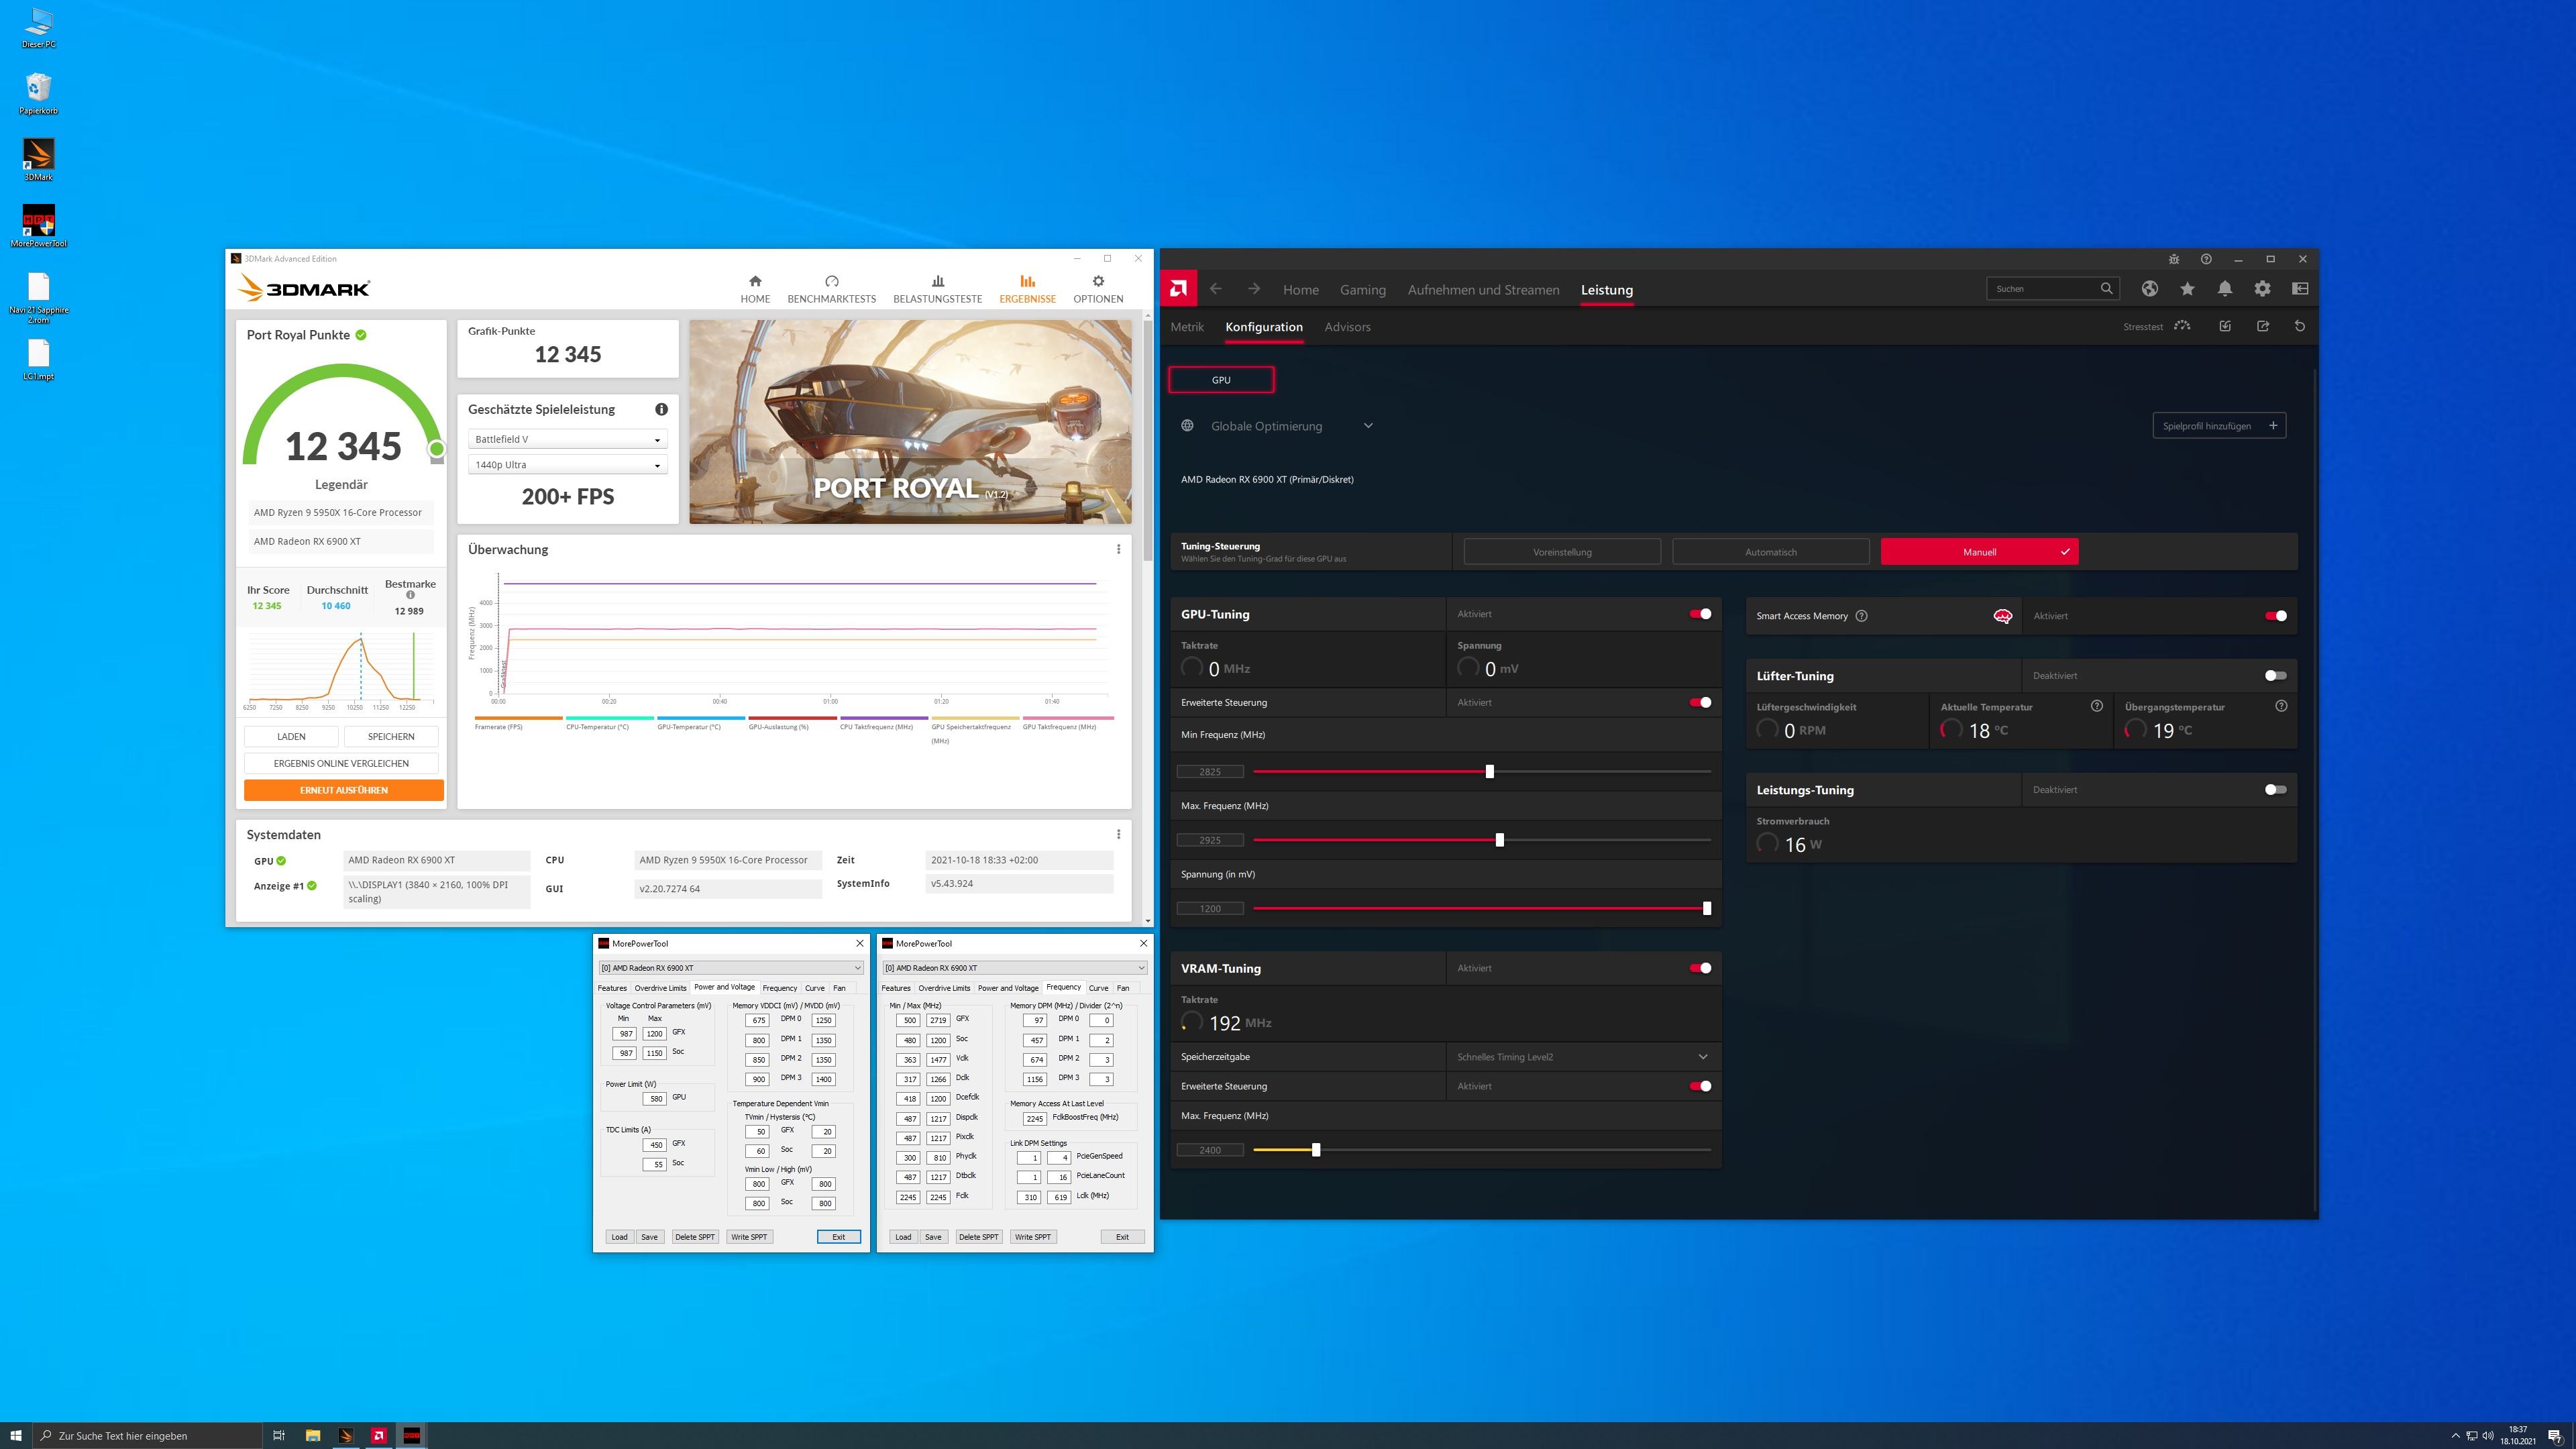Viewport: 2576px width, 1449px height.
Task: Open notifications bell in Radeon Software
Action: (x=2225, y=288)
